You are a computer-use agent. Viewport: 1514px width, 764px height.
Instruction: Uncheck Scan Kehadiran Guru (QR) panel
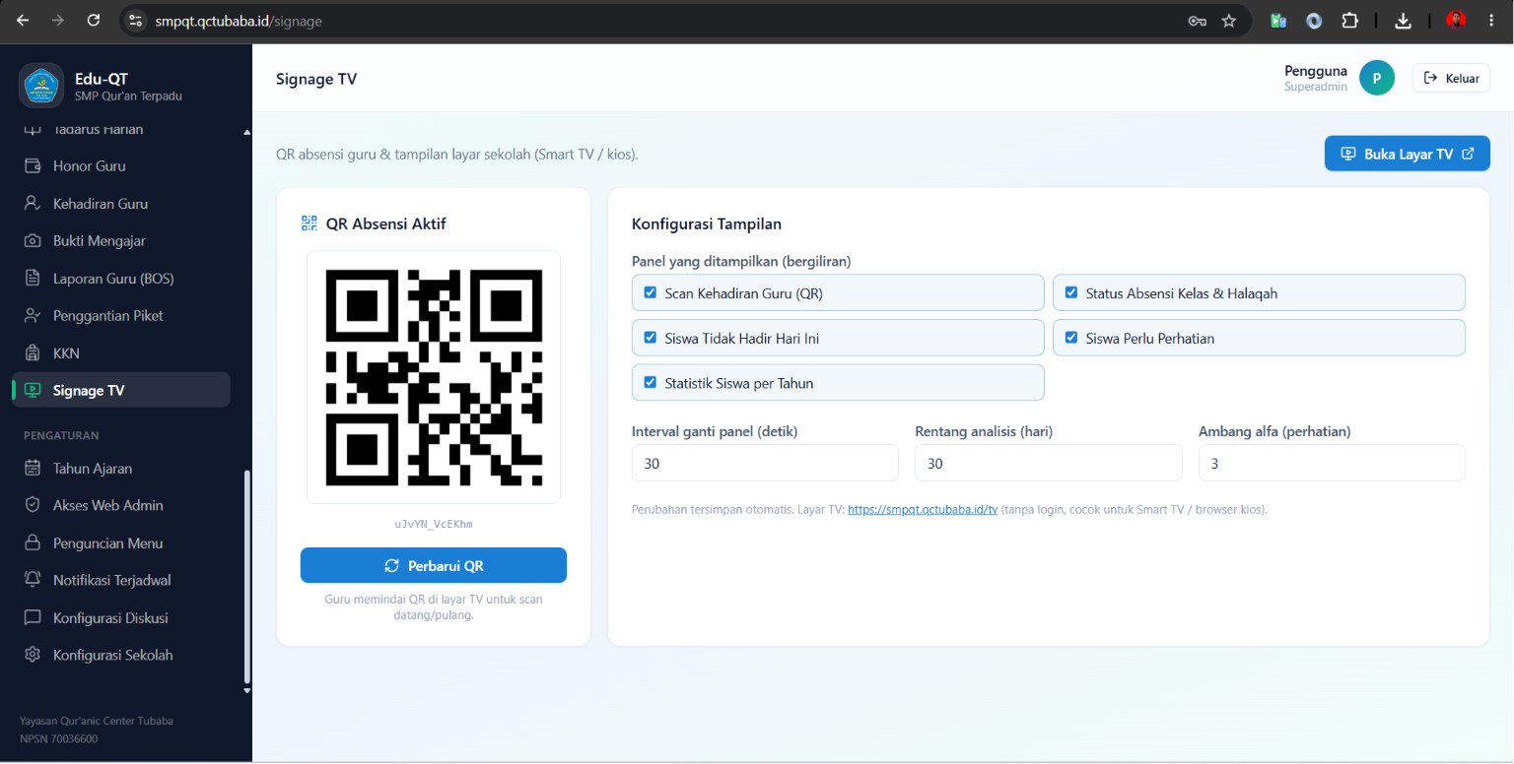(650, 292)
